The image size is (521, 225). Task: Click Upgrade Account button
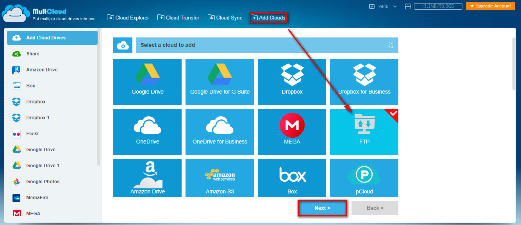coord(491,6)
